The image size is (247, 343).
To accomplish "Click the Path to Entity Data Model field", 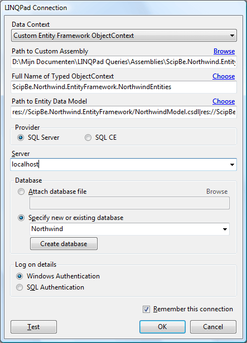I will pos(124,112).
